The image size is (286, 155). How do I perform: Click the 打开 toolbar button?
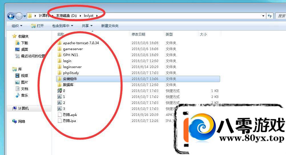[37, 26]
